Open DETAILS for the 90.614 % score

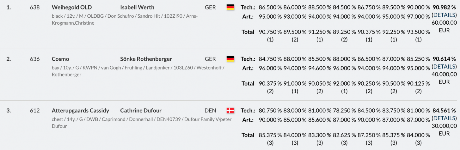(444, 66)
